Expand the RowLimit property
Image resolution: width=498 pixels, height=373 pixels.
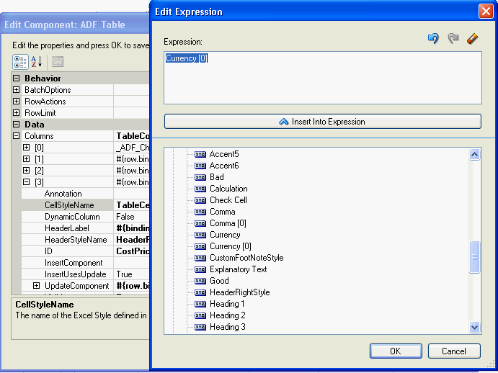(x=16, y=113)
